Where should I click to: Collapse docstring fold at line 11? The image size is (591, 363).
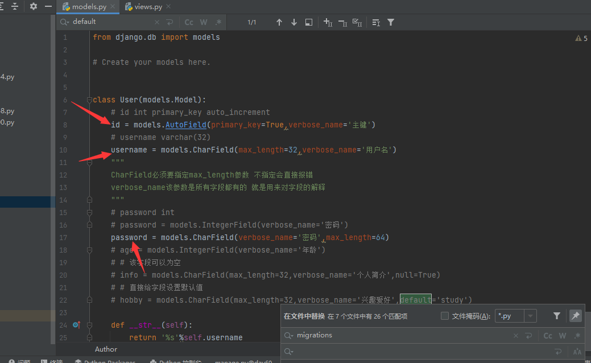click(x=89, y=163)
